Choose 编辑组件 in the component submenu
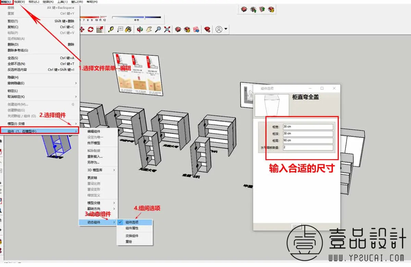The image size is (411, 267). point(98,131)
